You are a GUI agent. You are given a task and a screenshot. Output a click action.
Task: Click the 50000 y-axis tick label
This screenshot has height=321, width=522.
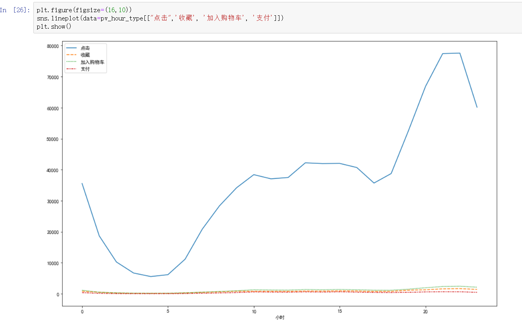(x=53, y=139)
